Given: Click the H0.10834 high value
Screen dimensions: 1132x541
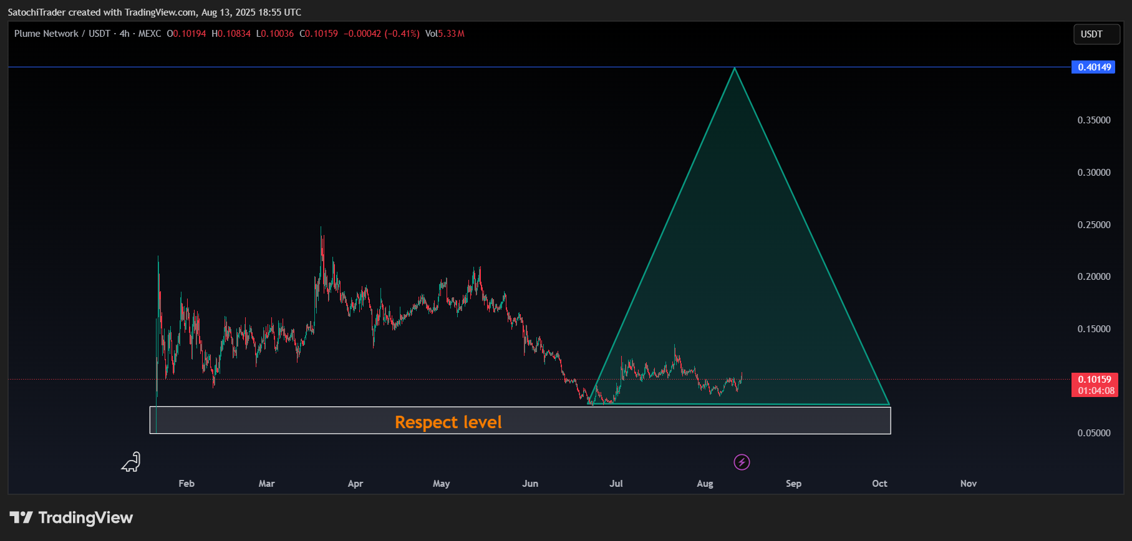Looking at the screenshot, I should coord(231,34).
